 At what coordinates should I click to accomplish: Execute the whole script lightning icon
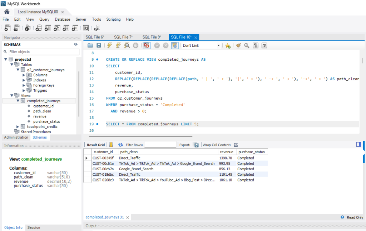coord(109,45)
